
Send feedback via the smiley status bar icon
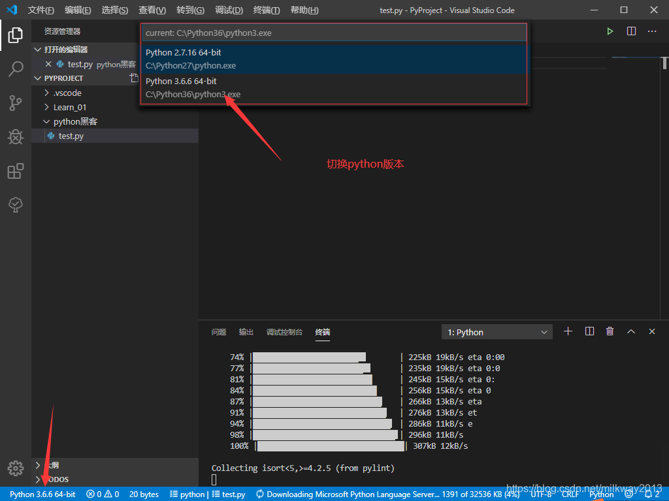click(x=628, y=494)
